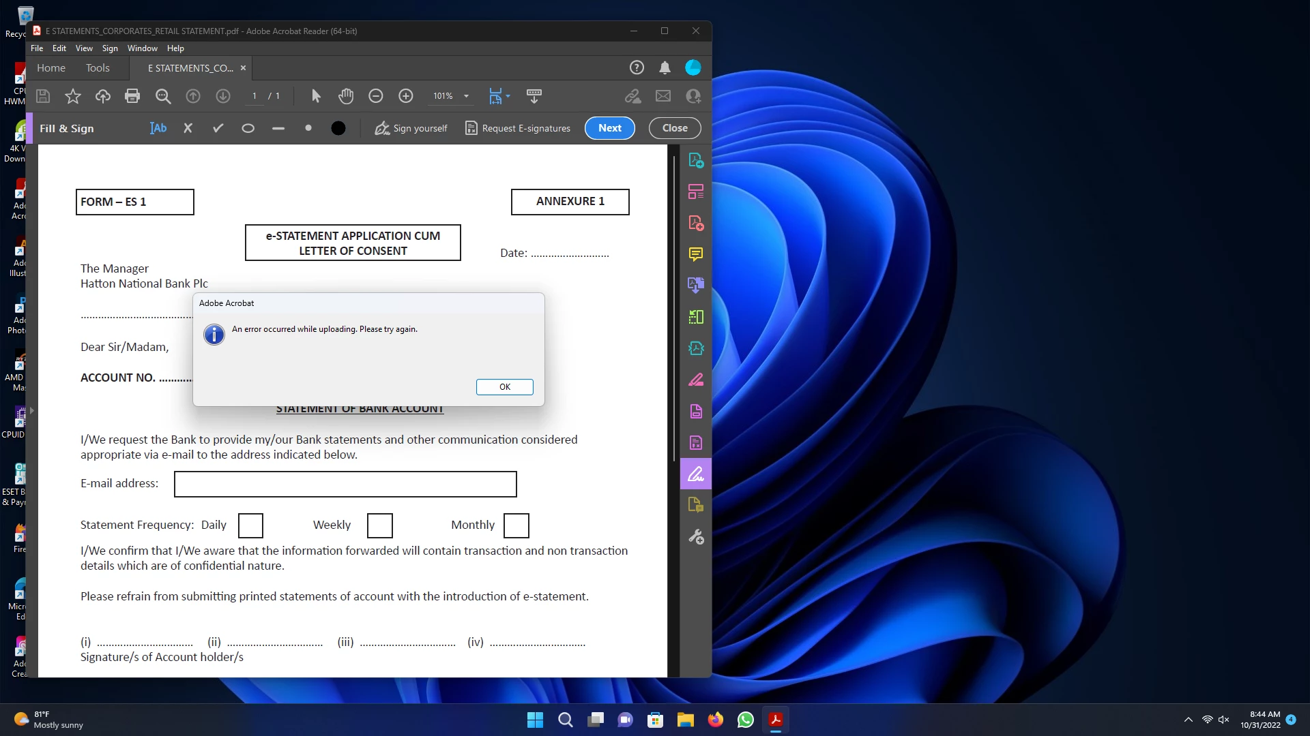Open the Window menu

[142, 48]
